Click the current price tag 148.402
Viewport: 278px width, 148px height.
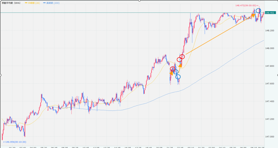pyautogui.click(x=271, y=13)
